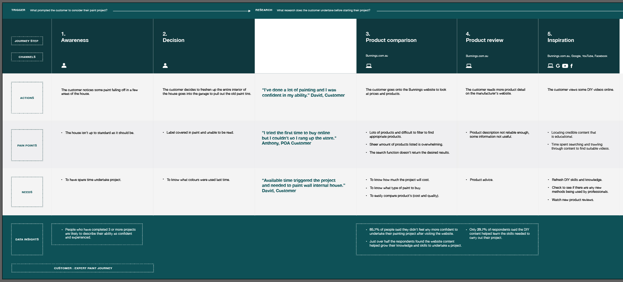Select "The search function doesn't return" bullet
The image size is (623, 282).
point(409,152)
